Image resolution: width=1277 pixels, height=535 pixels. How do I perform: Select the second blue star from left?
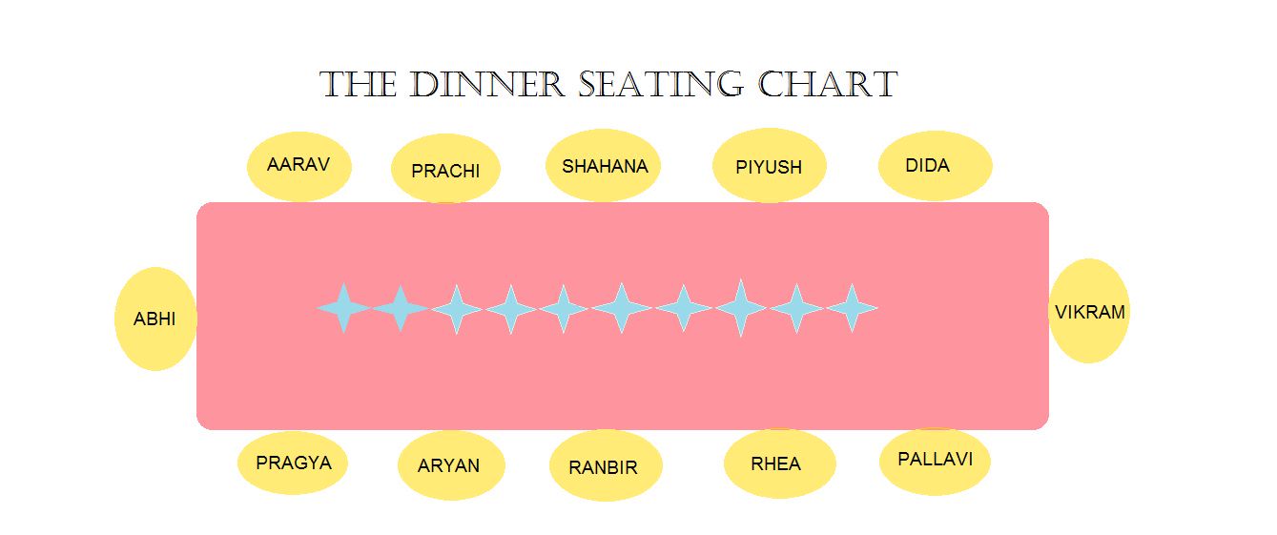[x=401, y=308]
